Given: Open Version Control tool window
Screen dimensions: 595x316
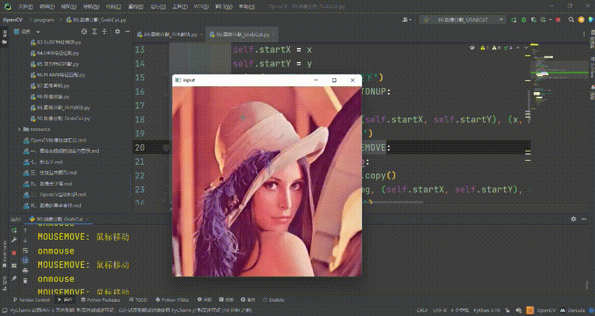Looking at the screenshot, I should pos(32,300).
